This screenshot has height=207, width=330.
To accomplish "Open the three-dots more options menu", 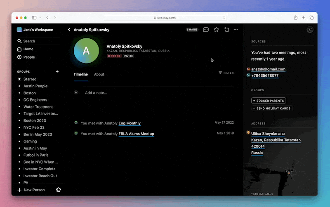I will pos(236,30).
